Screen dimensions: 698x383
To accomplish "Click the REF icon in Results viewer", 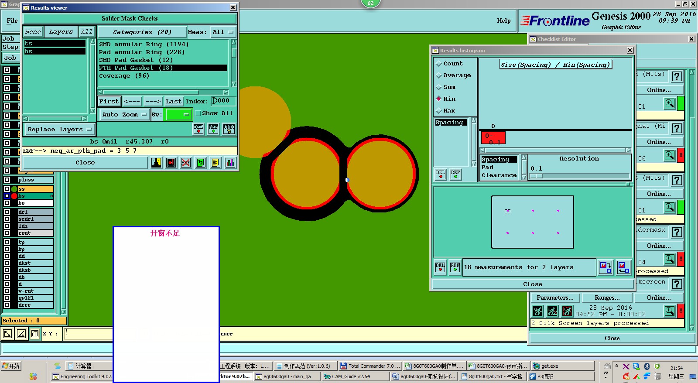I will (x=213, y=129).
